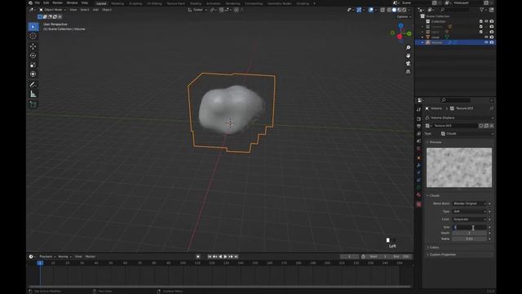Open the clouds Type Soft dropdown
This screenshot has width=522, height=294.
pos(470,212)
